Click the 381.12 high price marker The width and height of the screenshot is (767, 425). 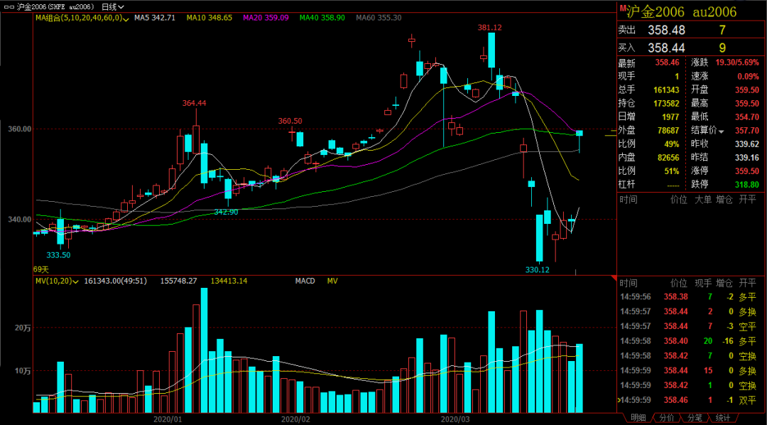[x=489, y=28]
